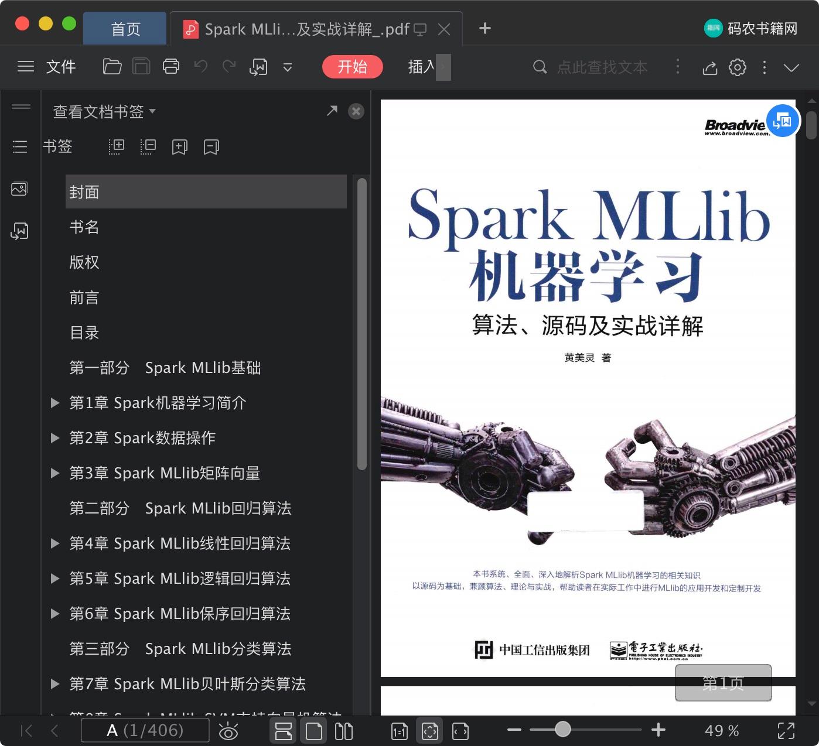Expand 第4章 Spark MLlib线性回归算法

pos(55,543)
